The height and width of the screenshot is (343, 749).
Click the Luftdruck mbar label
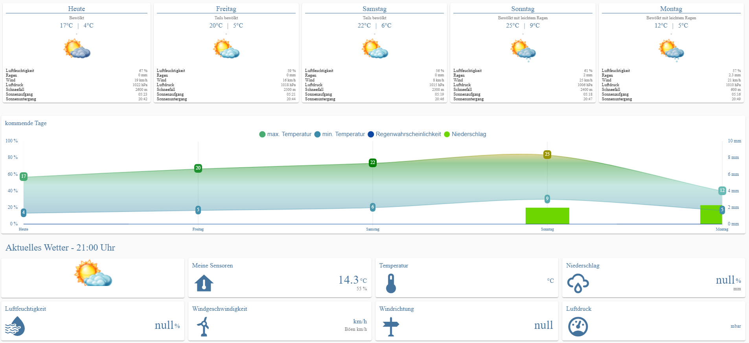pos(736,326)
